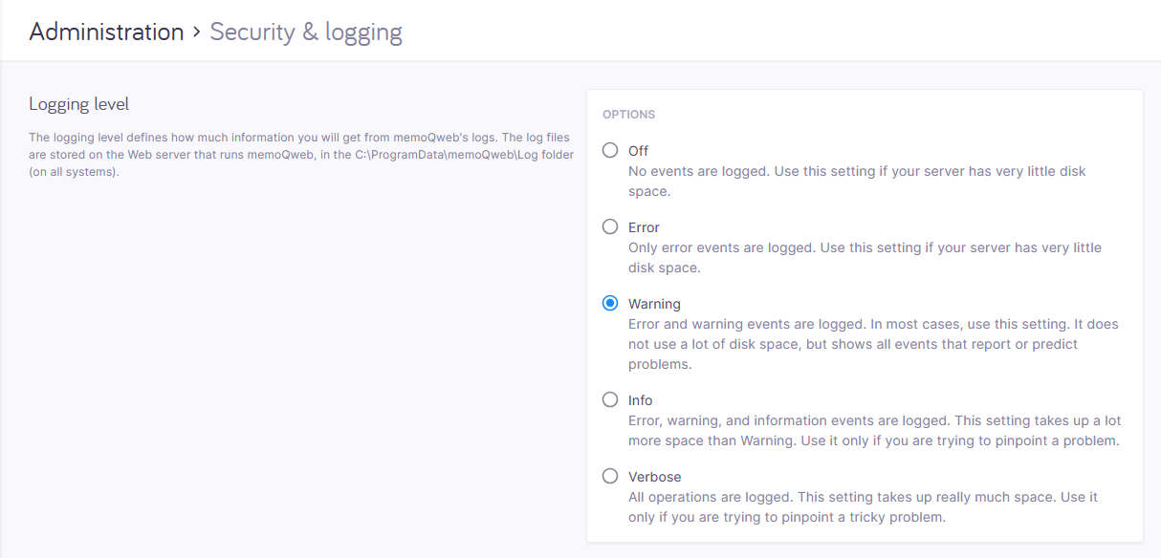Click the Error option label
Image resolution: width=1161 pixels, height=558 pixels.
tap(644, 226)
